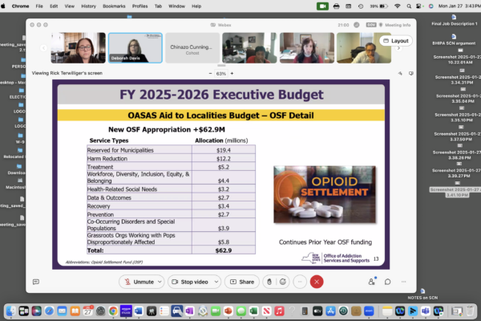Viewport: 481px width, 321px height.
Task: Open the emoji reactions icon
Action: click(284, 282)
